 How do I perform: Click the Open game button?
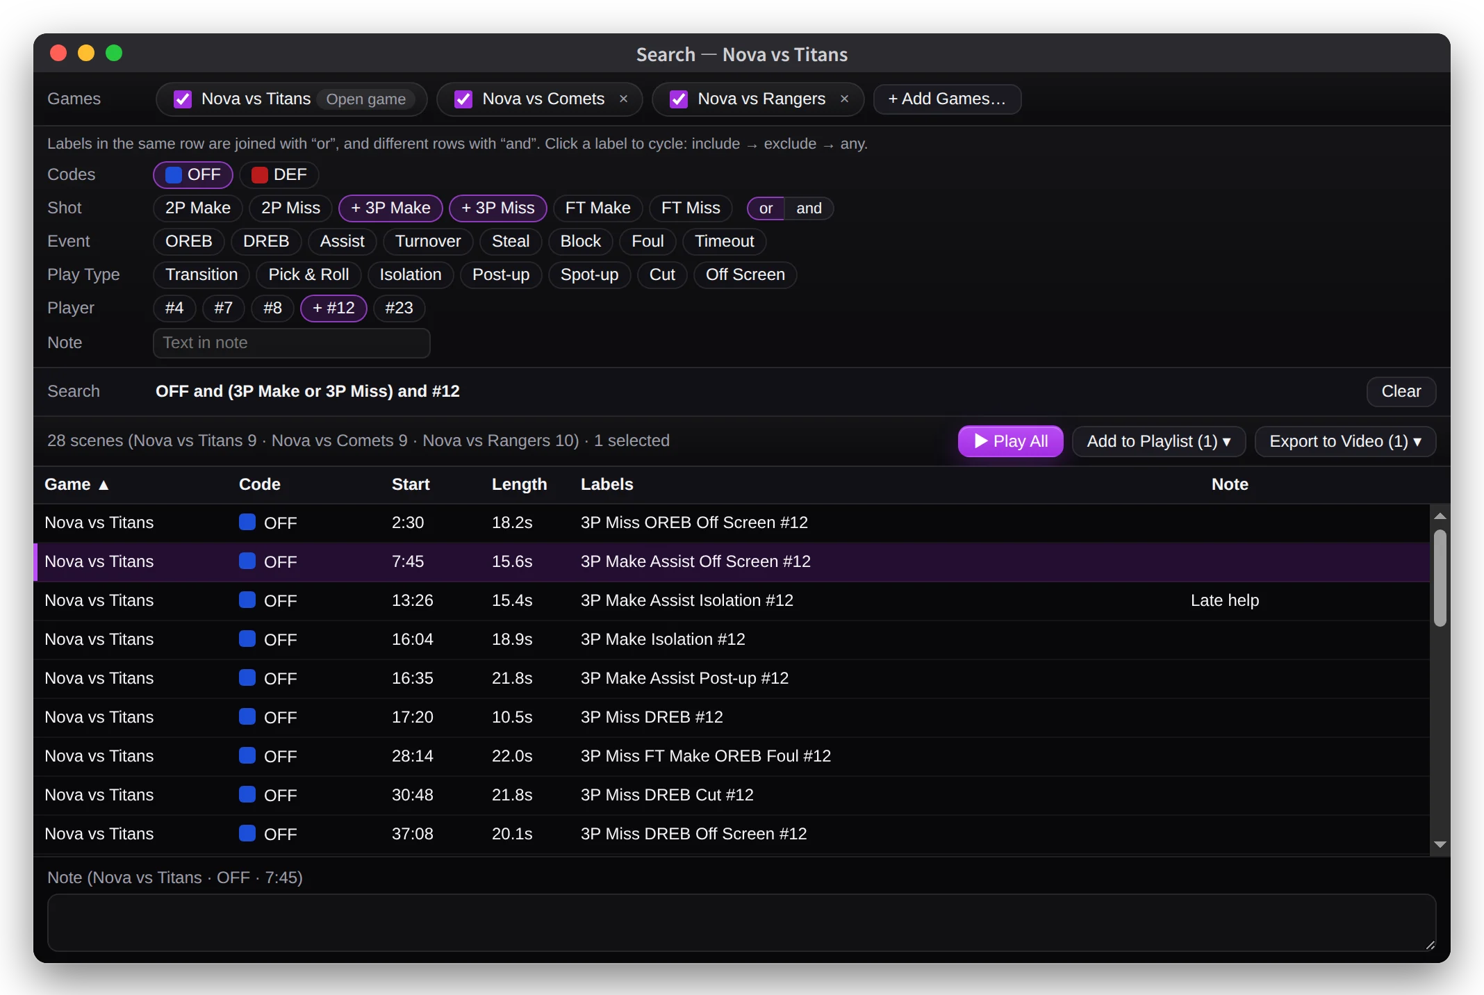coord(366,99)
